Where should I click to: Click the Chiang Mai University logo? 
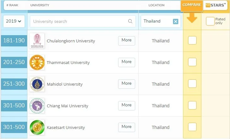pos(37,106)
